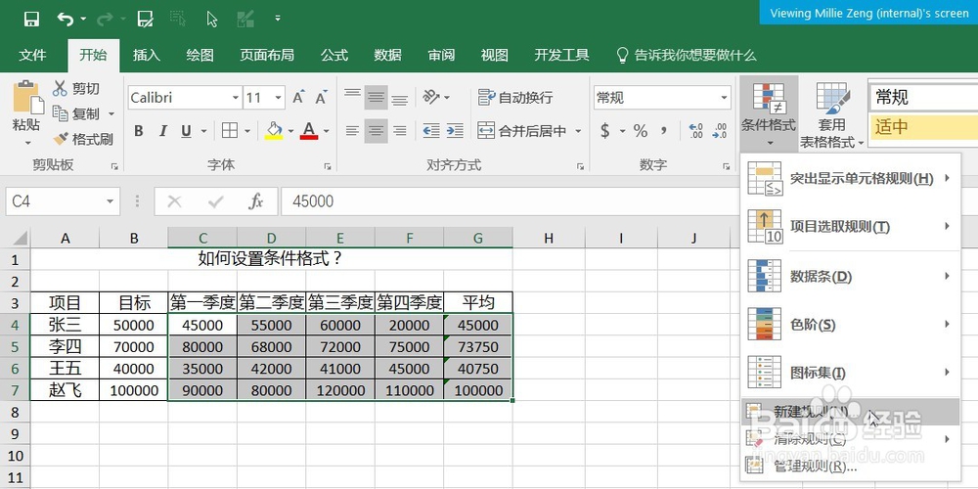The height and width of the screenshot is (489, 978).
Task: Open the font size 11 dropdown
Action: [278, 98]
